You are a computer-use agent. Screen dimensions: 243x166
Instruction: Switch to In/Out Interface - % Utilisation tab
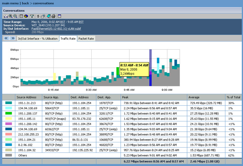[x=37, y=39]
